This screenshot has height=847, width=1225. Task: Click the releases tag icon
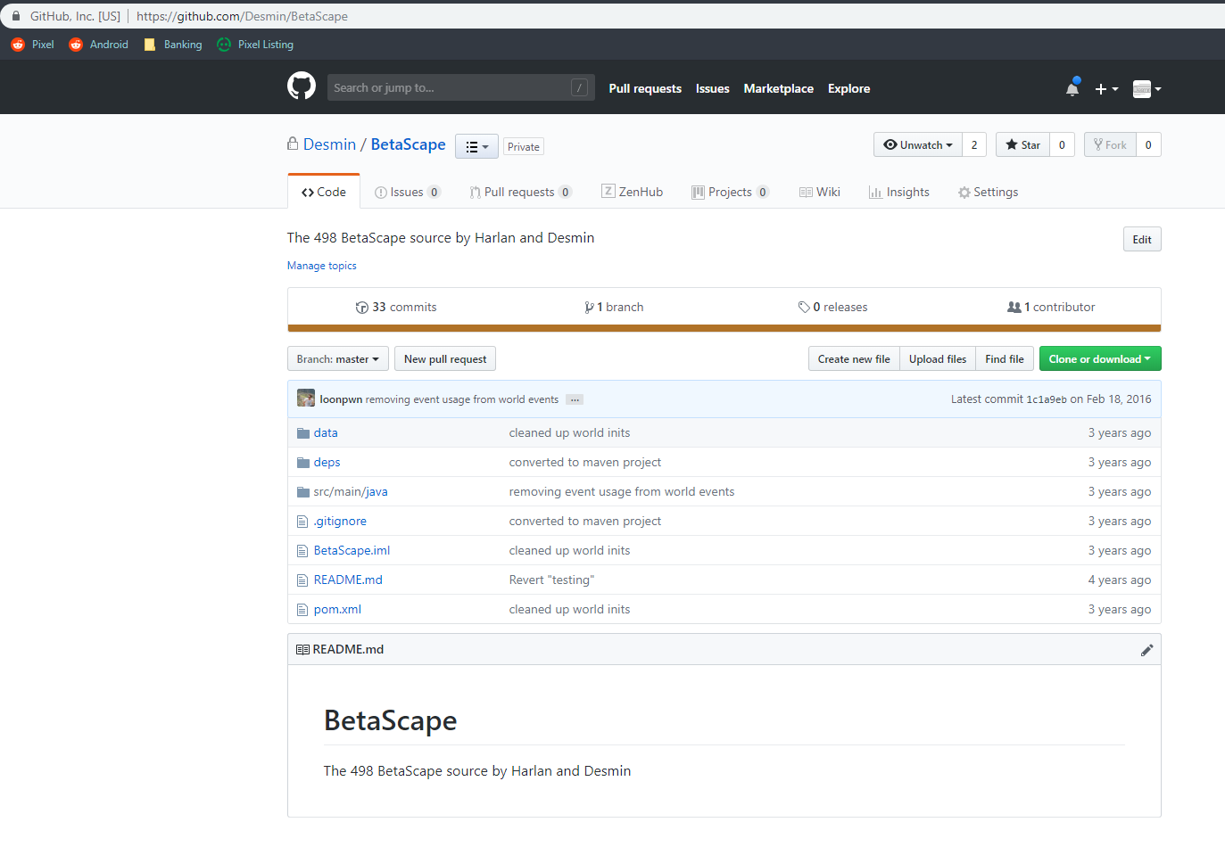pos(804,308)
